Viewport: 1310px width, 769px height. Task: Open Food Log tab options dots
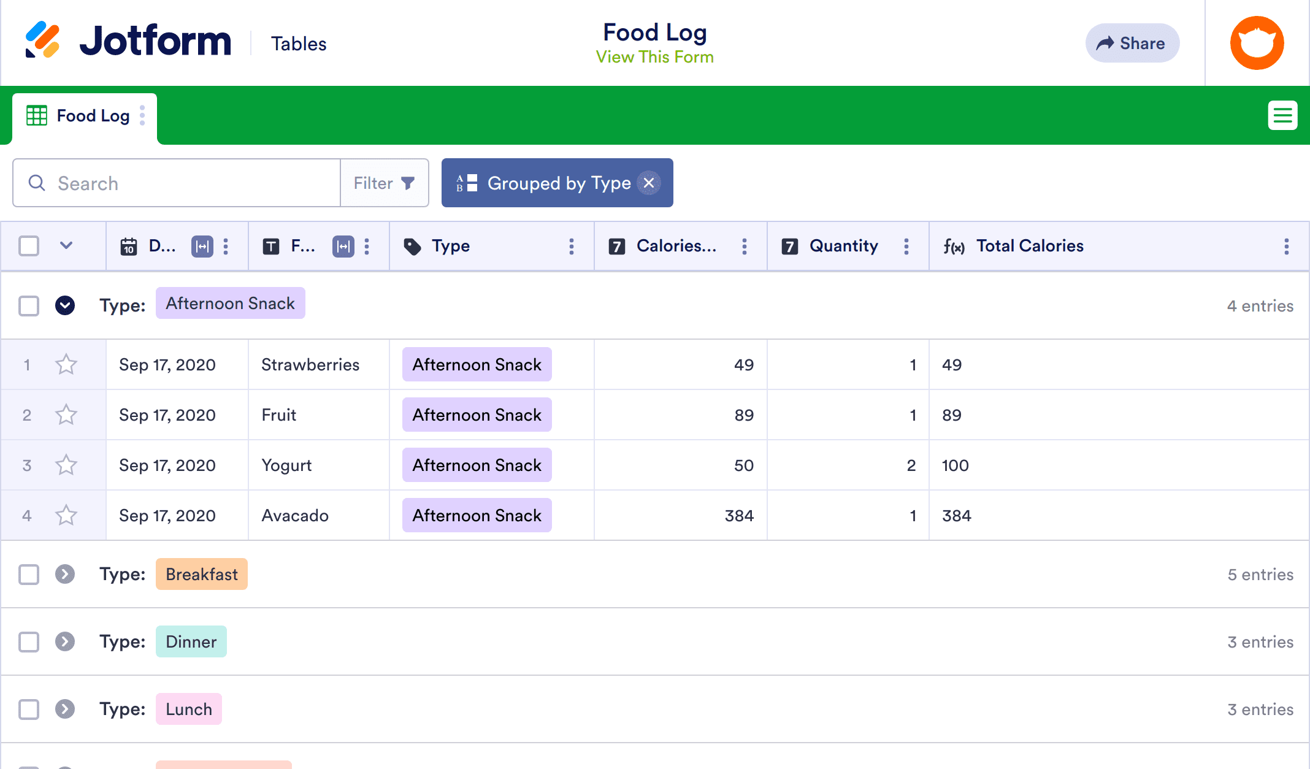click(x=142, y=115)
